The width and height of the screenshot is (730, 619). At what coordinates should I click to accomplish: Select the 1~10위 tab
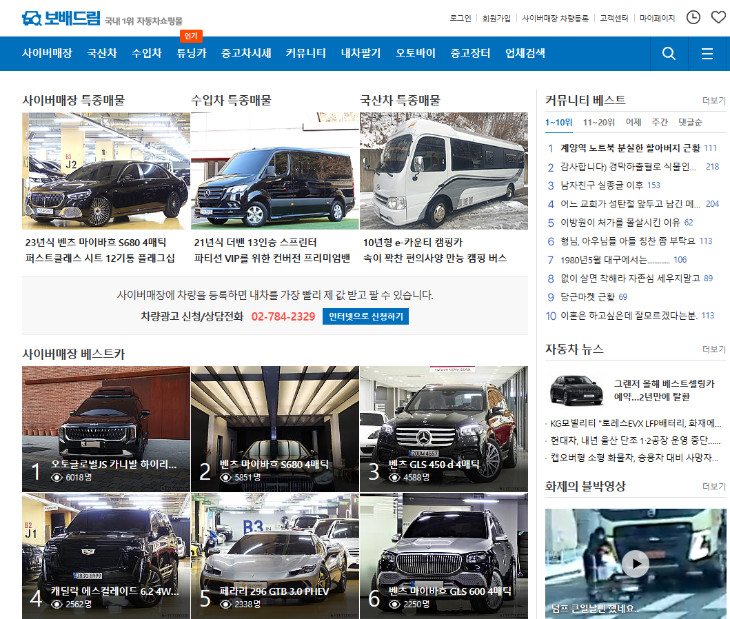pyautogui.click(x=558, y=123)
